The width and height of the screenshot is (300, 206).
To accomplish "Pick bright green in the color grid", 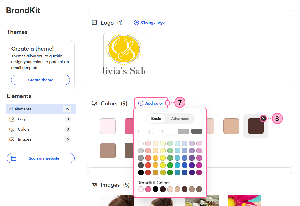I will pyautogui.click(x=170, y=165).
